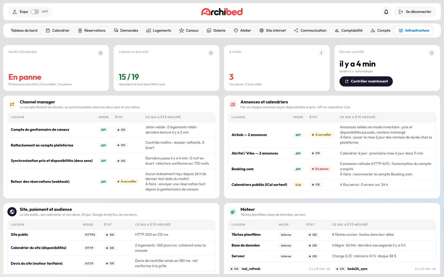Select the Base de données row
The width and height of the screenshot is (444, 277).
click(332, 245)
